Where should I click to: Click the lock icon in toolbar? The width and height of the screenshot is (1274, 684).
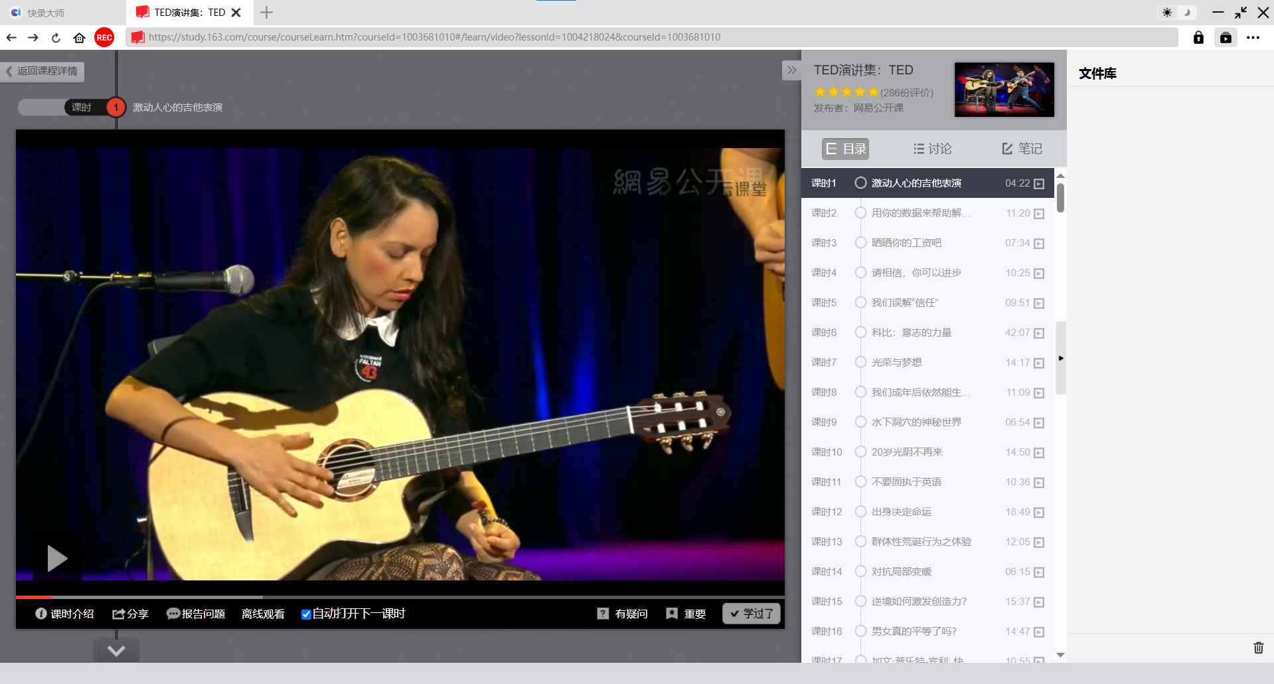point(1198,38)
